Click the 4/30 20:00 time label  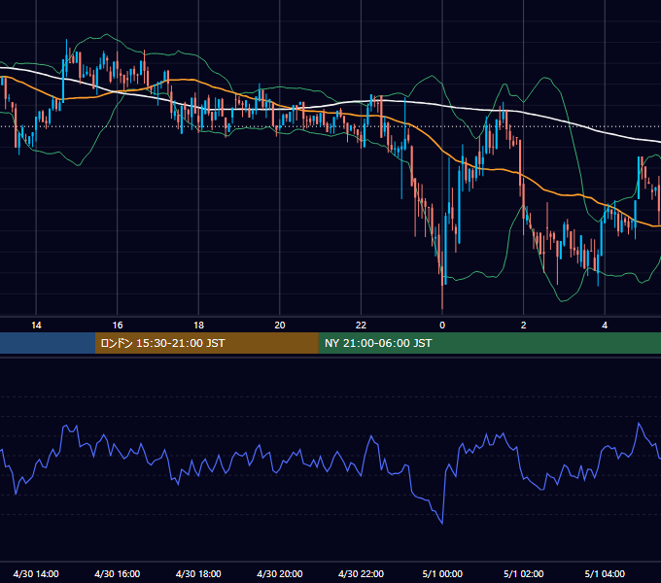[280, 573]
